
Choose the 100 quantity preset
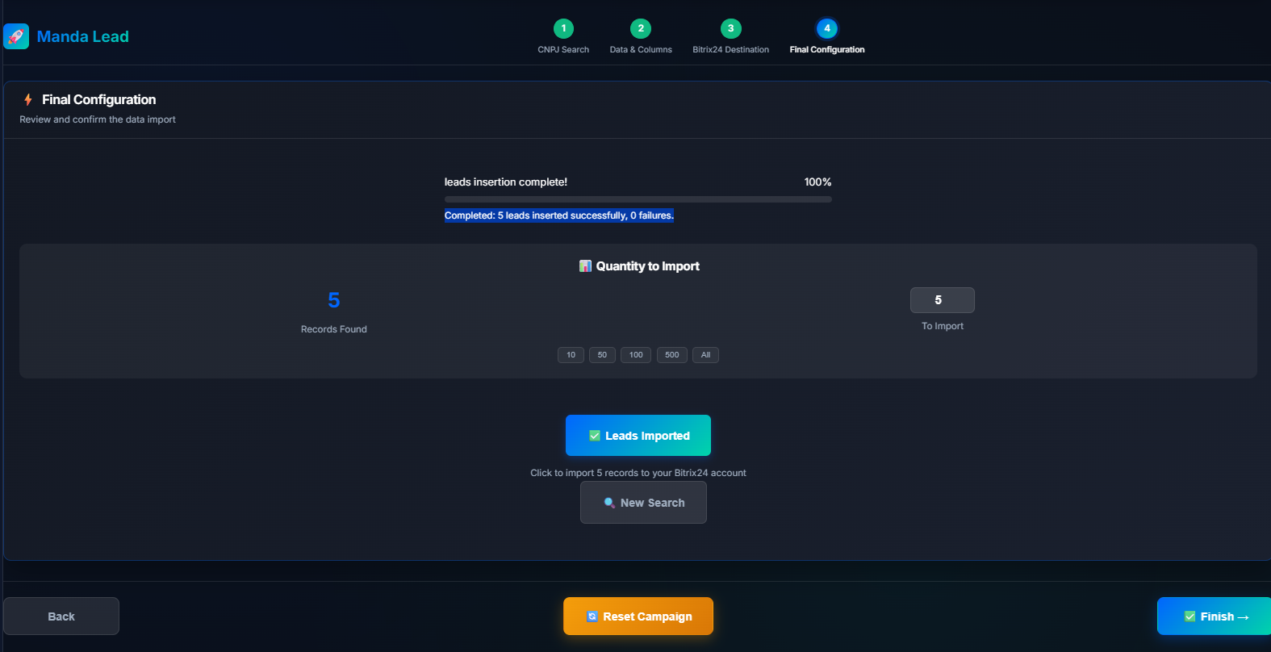click(636, 355)
